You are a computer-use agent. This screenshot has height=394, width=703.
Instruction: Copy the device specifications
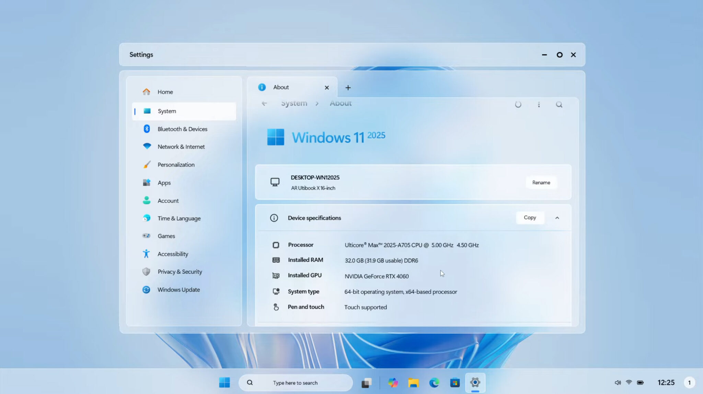530,217
